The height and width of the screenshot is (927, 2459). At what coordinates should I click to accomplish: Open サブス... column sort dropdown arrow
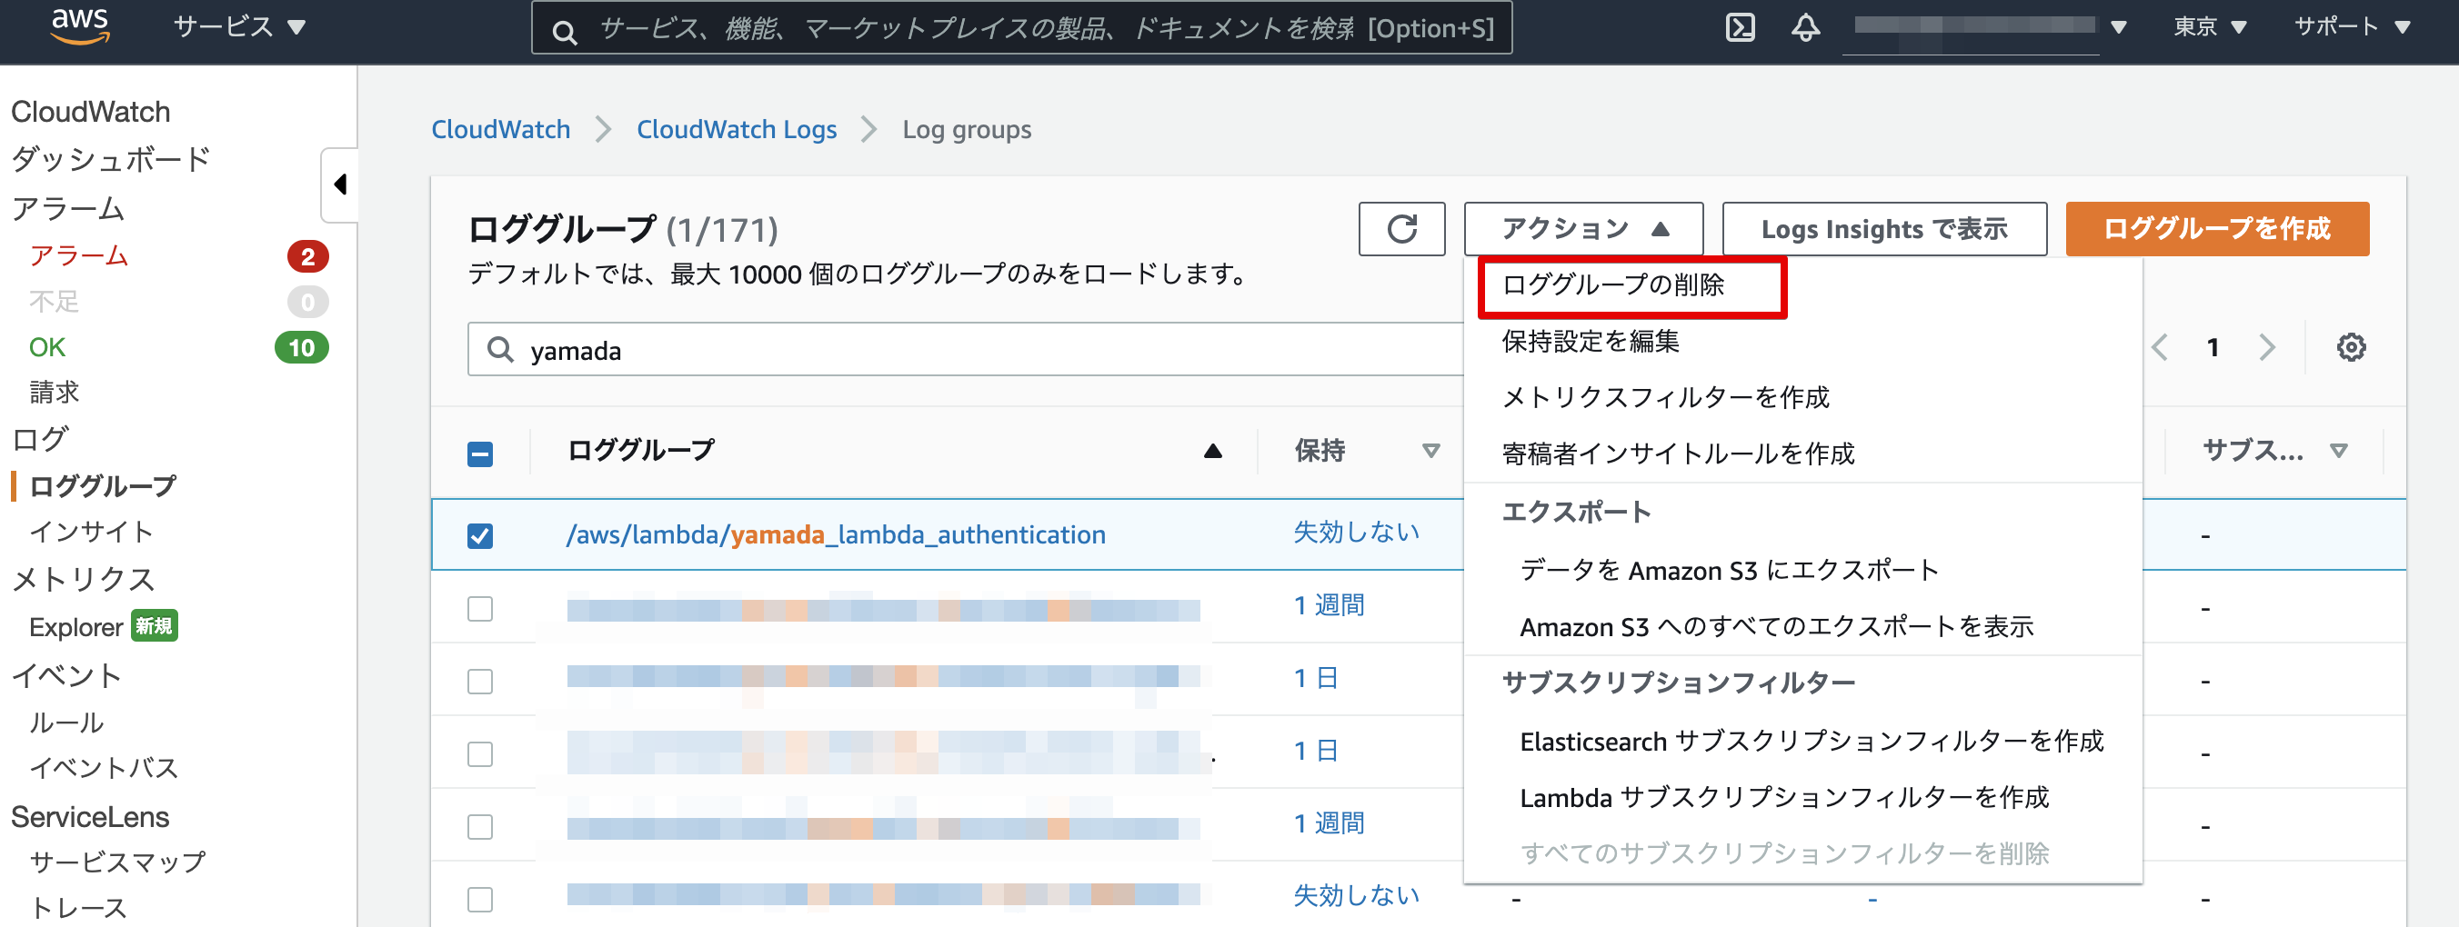(2338, 450)
